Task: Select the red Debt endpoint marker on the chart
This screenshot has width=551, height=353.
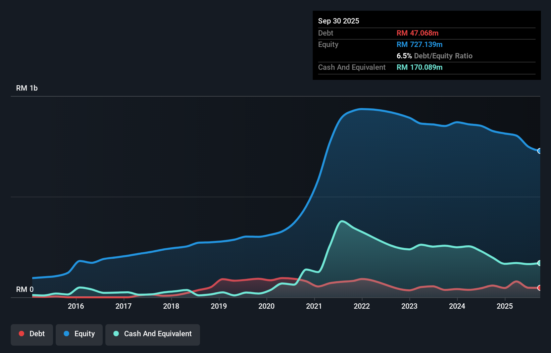Action: pos(539,288)
